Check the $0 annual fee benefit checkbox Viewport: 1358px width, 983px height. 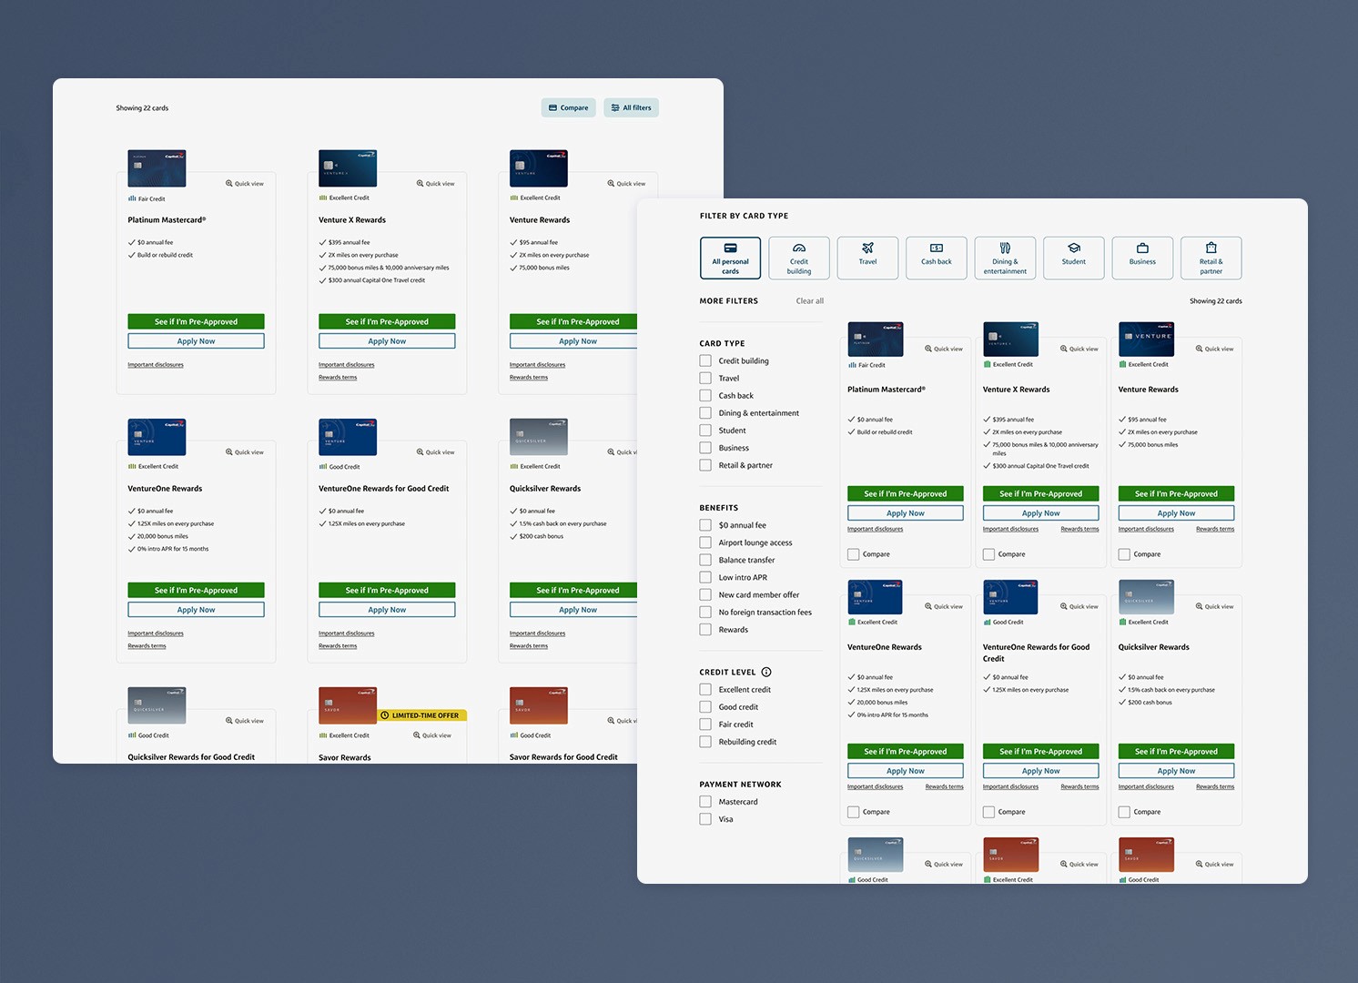(x=705, y=524)
